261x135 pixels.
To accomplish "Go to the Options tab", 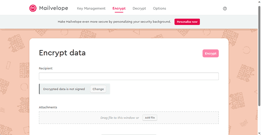I will click(x=160, y=9).
